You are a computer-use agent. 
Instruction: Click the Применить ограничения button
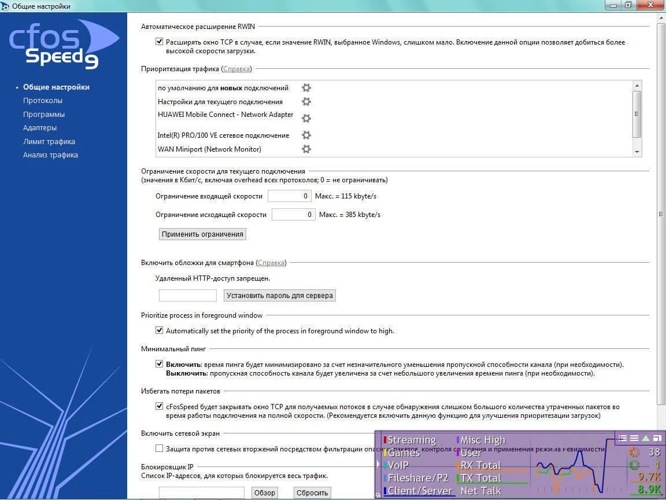pyautogui.click(x=202, y=234)
